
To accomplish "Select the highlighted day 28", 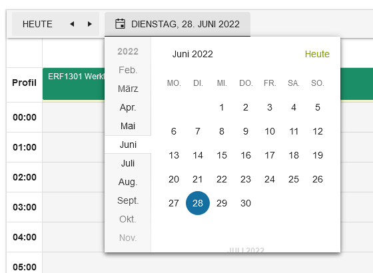I will pos(198,203).
